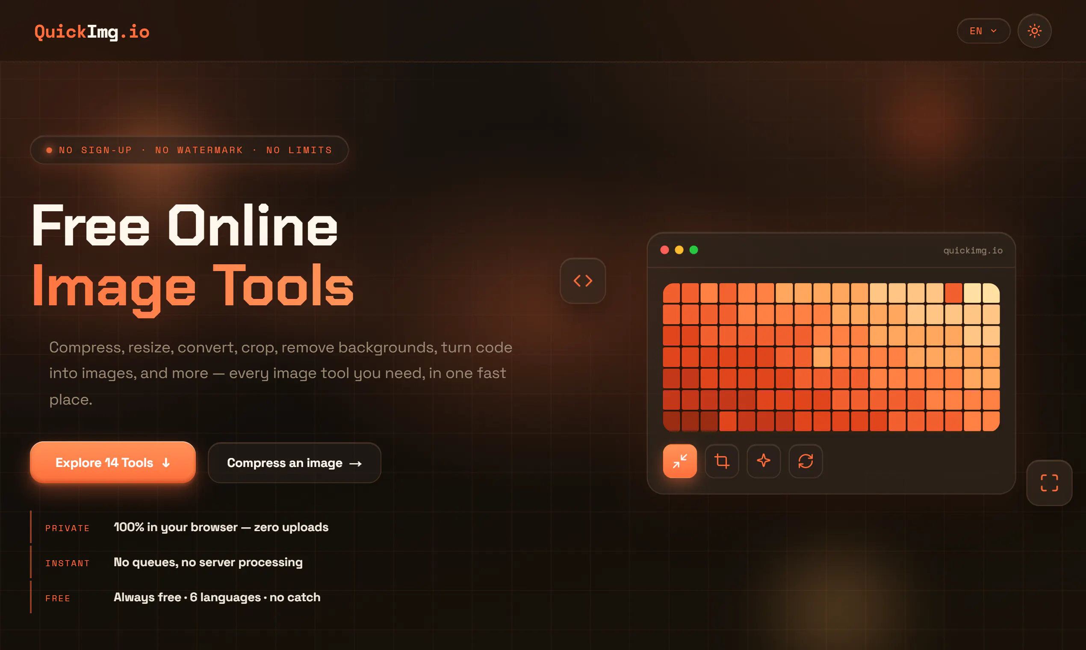Click the Compress an image button
The height and width of the screenshot is (650, 1086).
(294, 463)
